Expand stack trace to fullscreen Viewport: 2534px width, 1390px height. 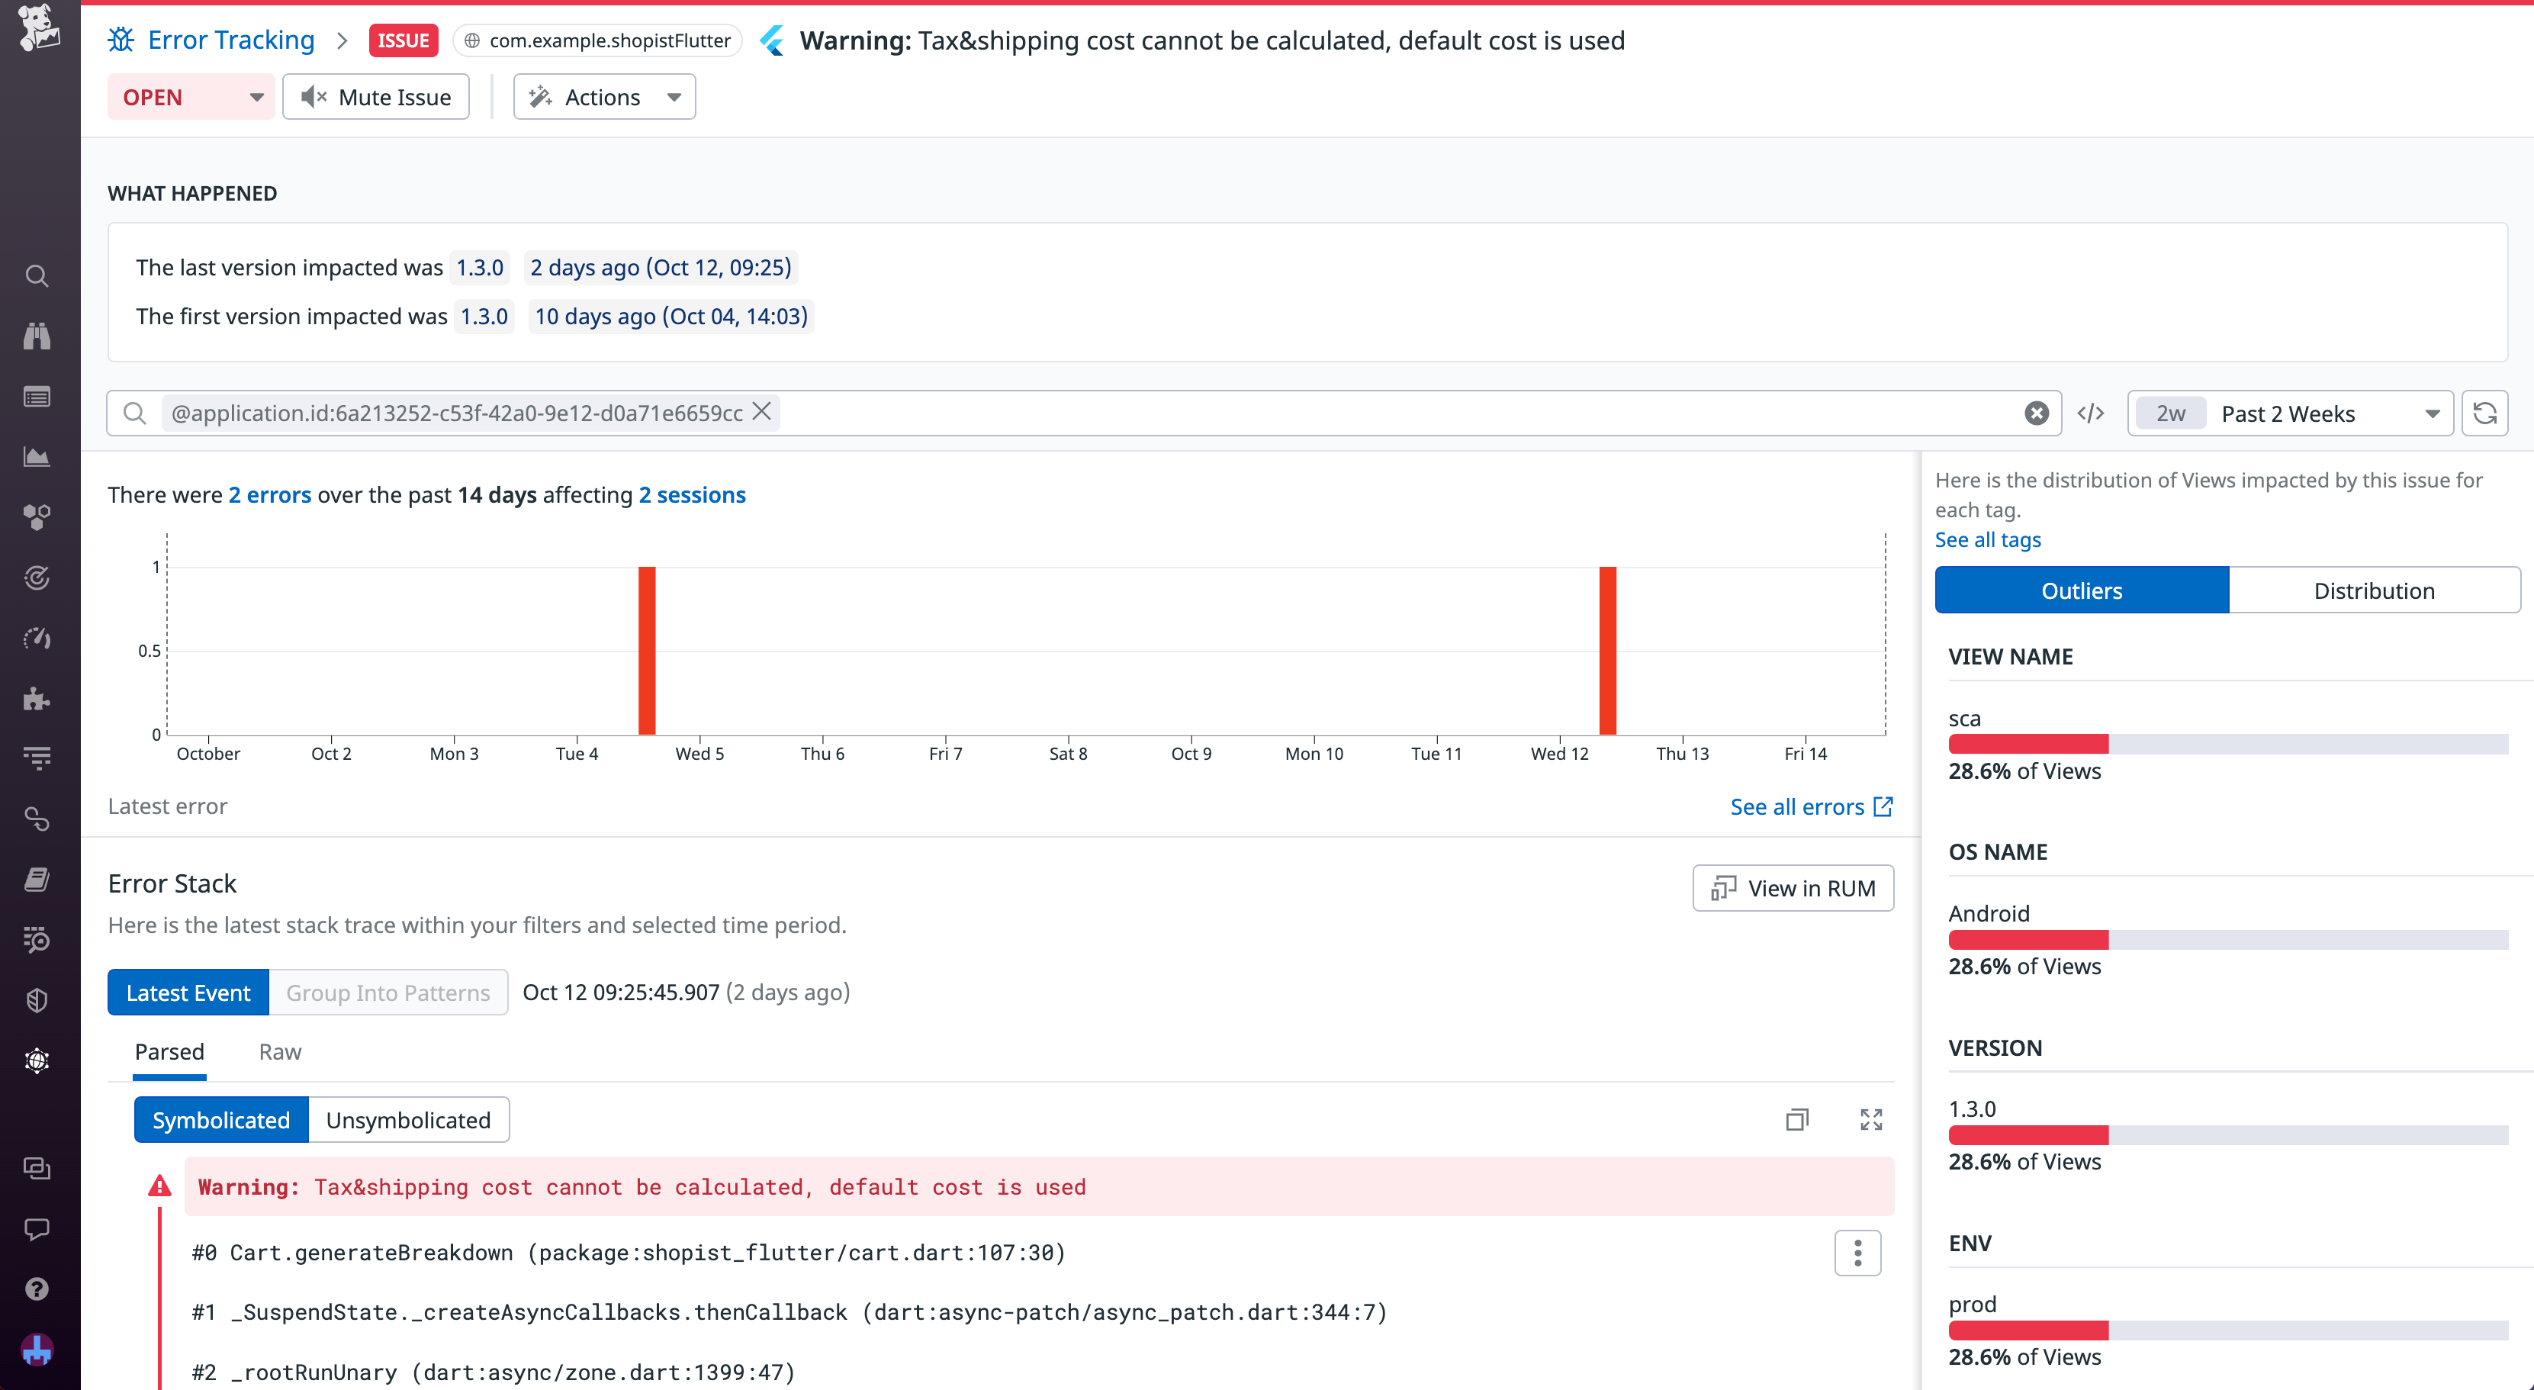[1871, 1119]
